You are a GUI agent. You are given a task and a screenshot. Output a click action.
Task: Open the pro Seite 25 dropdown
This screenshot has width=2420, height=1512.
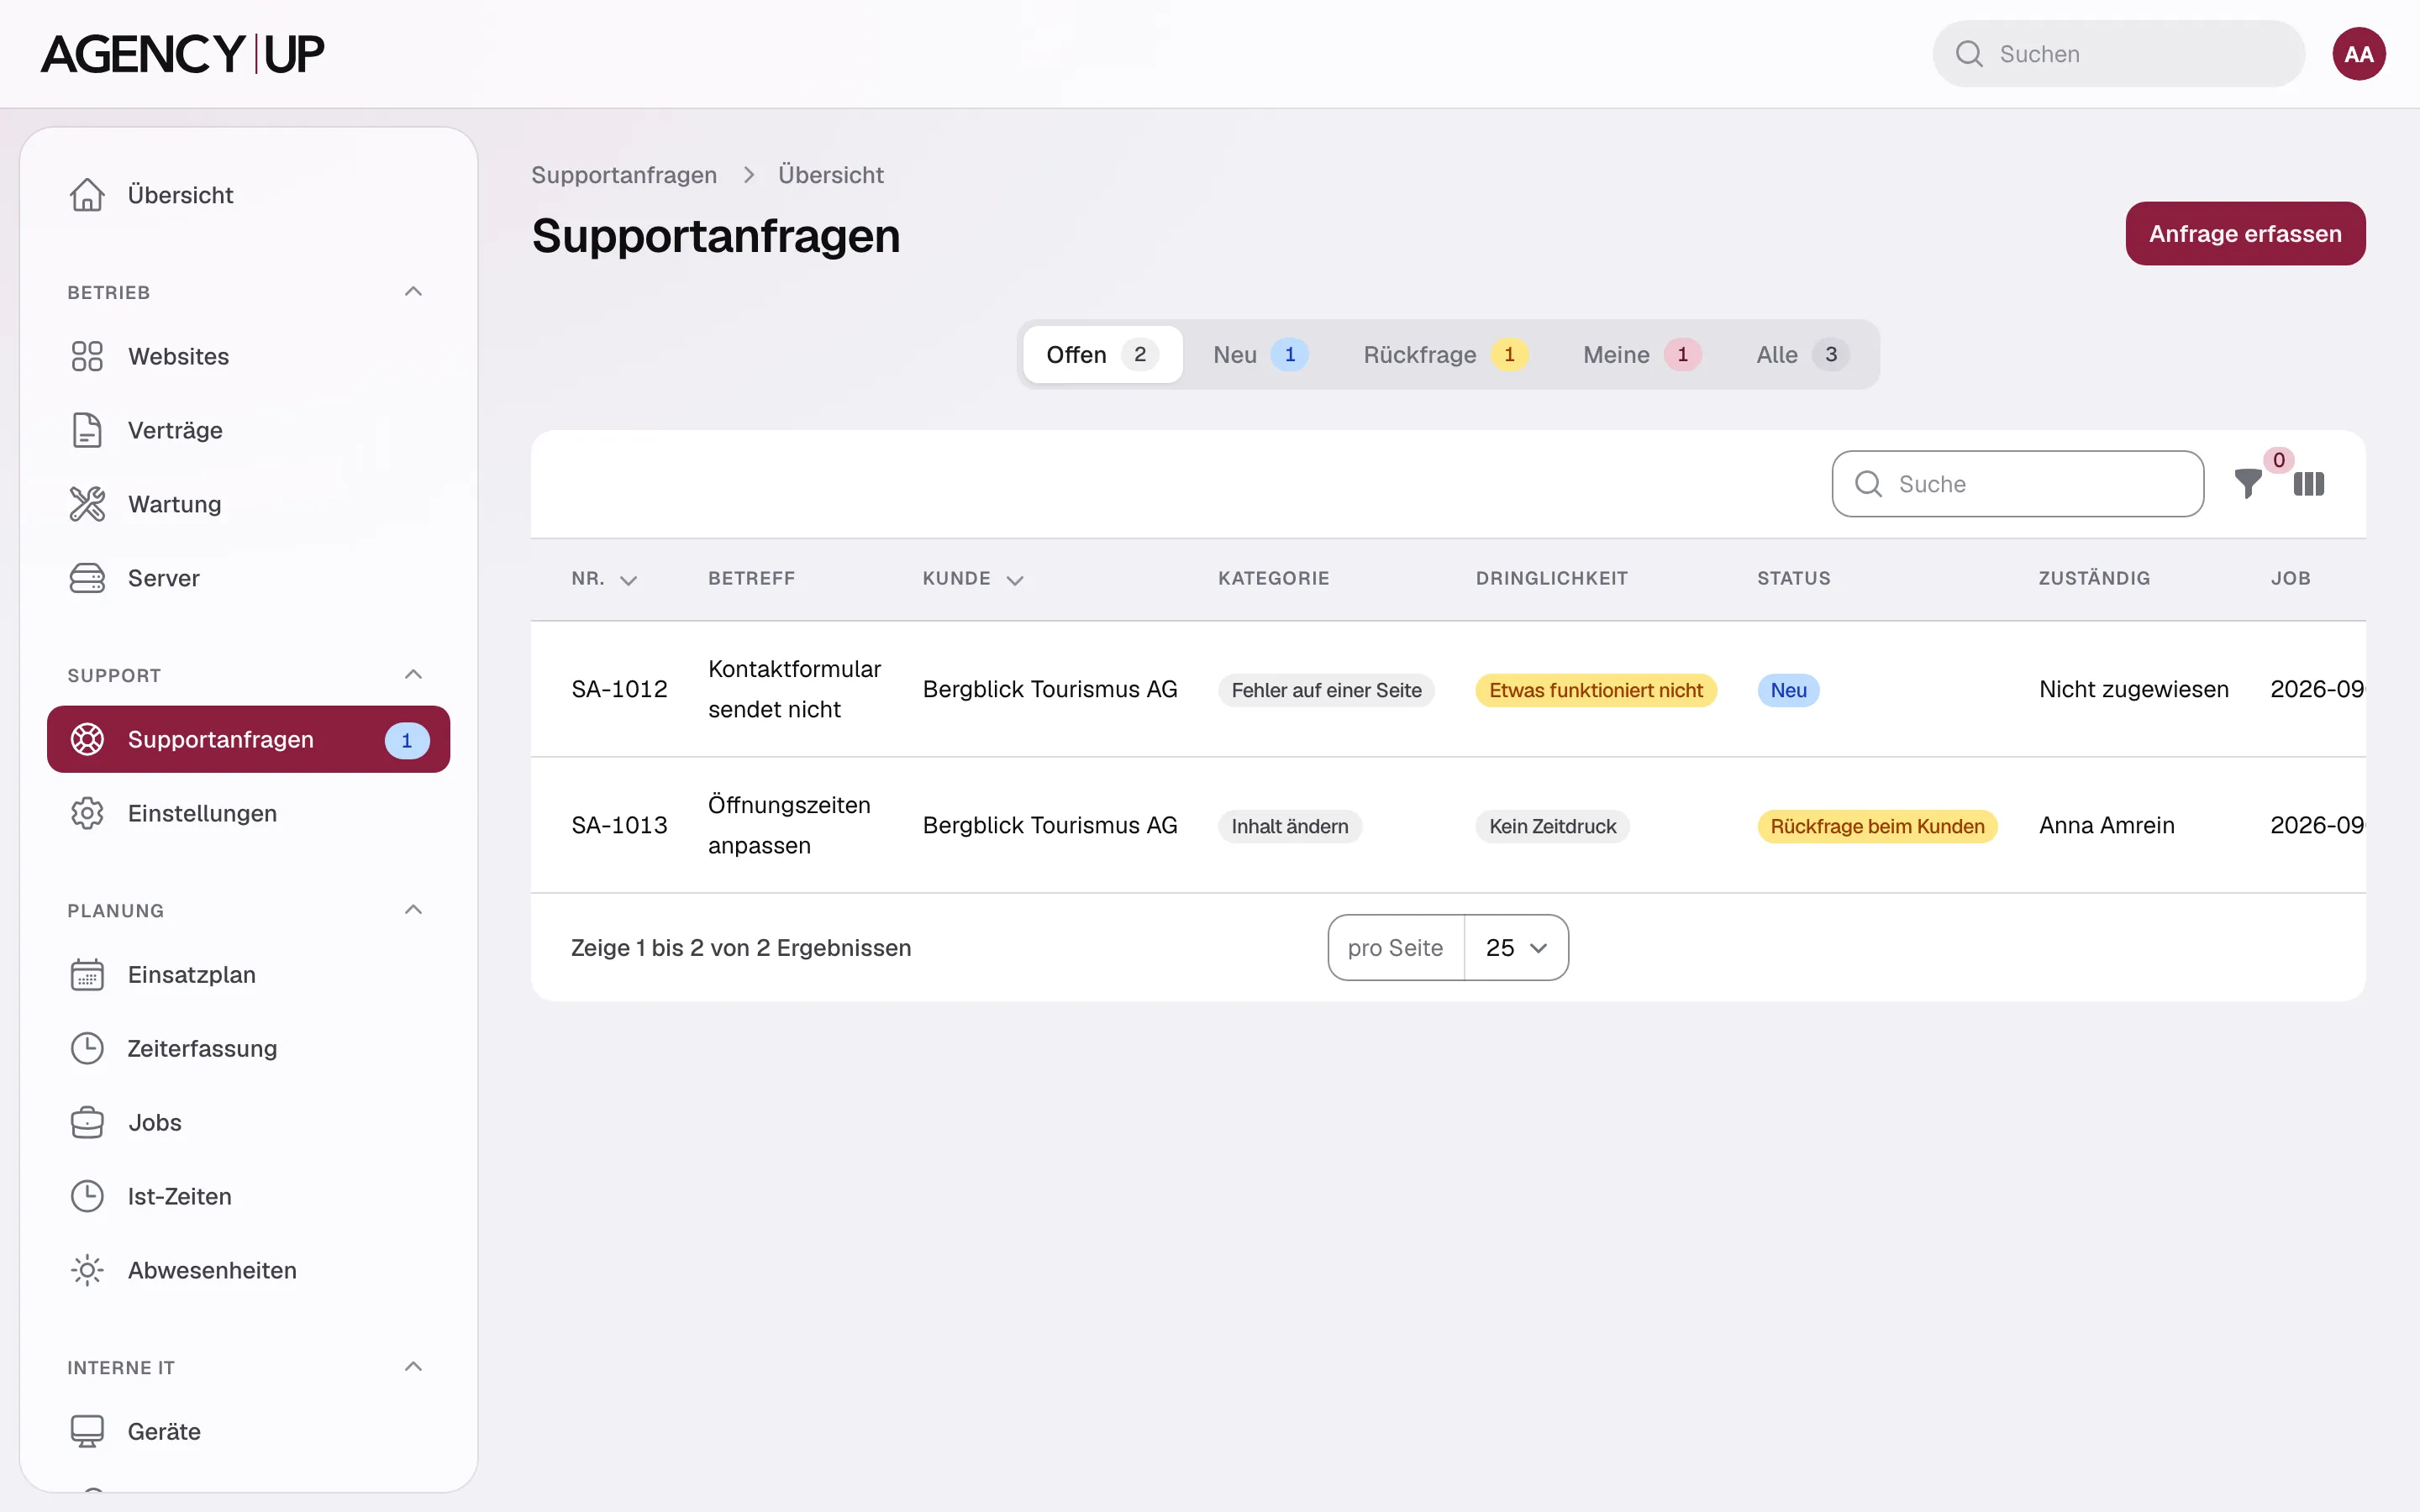1516,947
